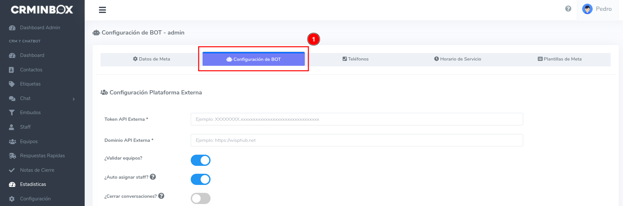This screenshot has width=623, height=206.
Task: Turn off Auto asignar staff switch
Action: click(x=200, y=179)
